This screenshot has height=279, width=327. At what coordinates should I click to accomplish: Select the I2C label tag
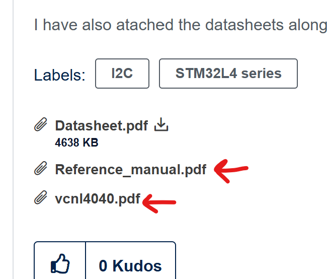click(122, 74)
